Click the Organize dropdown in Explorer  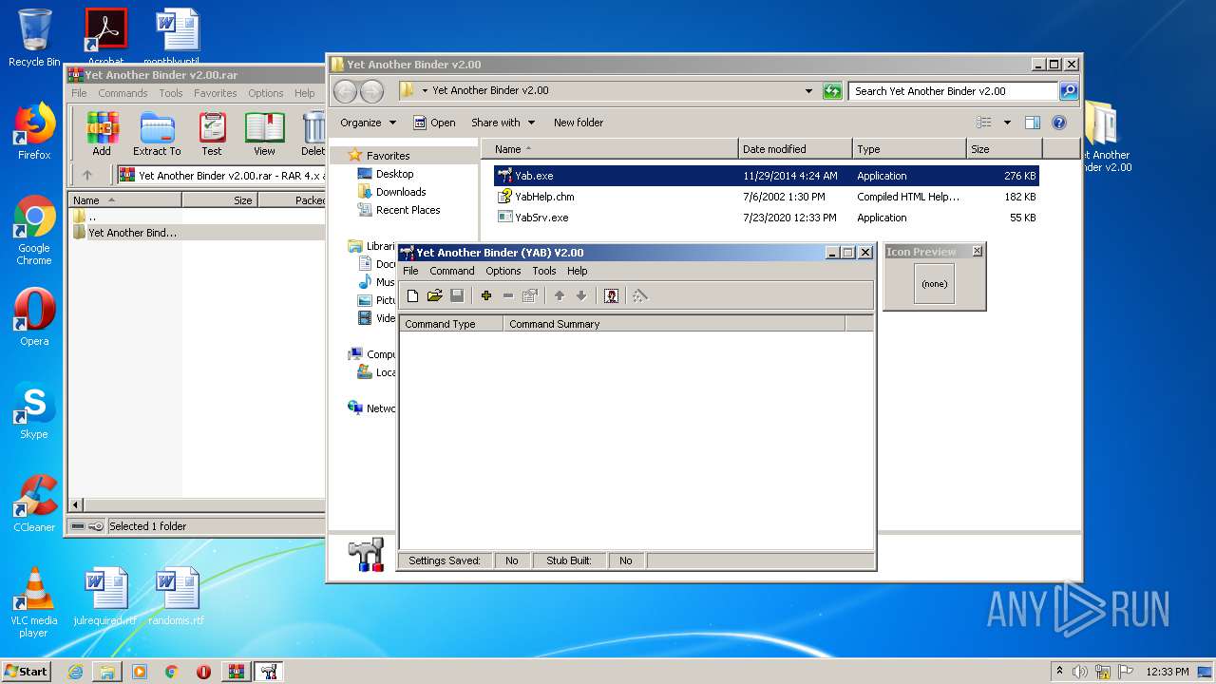pos(368,123)
